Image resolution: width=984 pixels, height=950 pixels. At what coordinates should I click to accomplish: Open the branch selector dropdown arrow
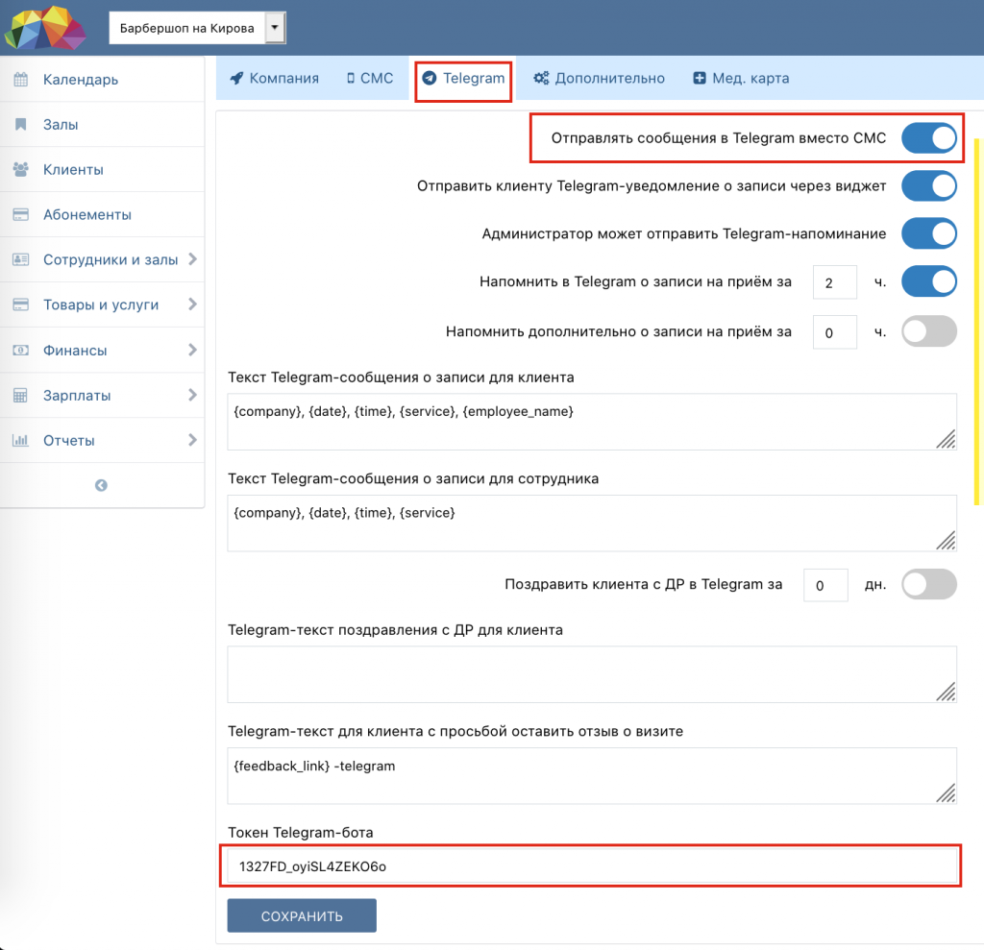click(275, 28)
